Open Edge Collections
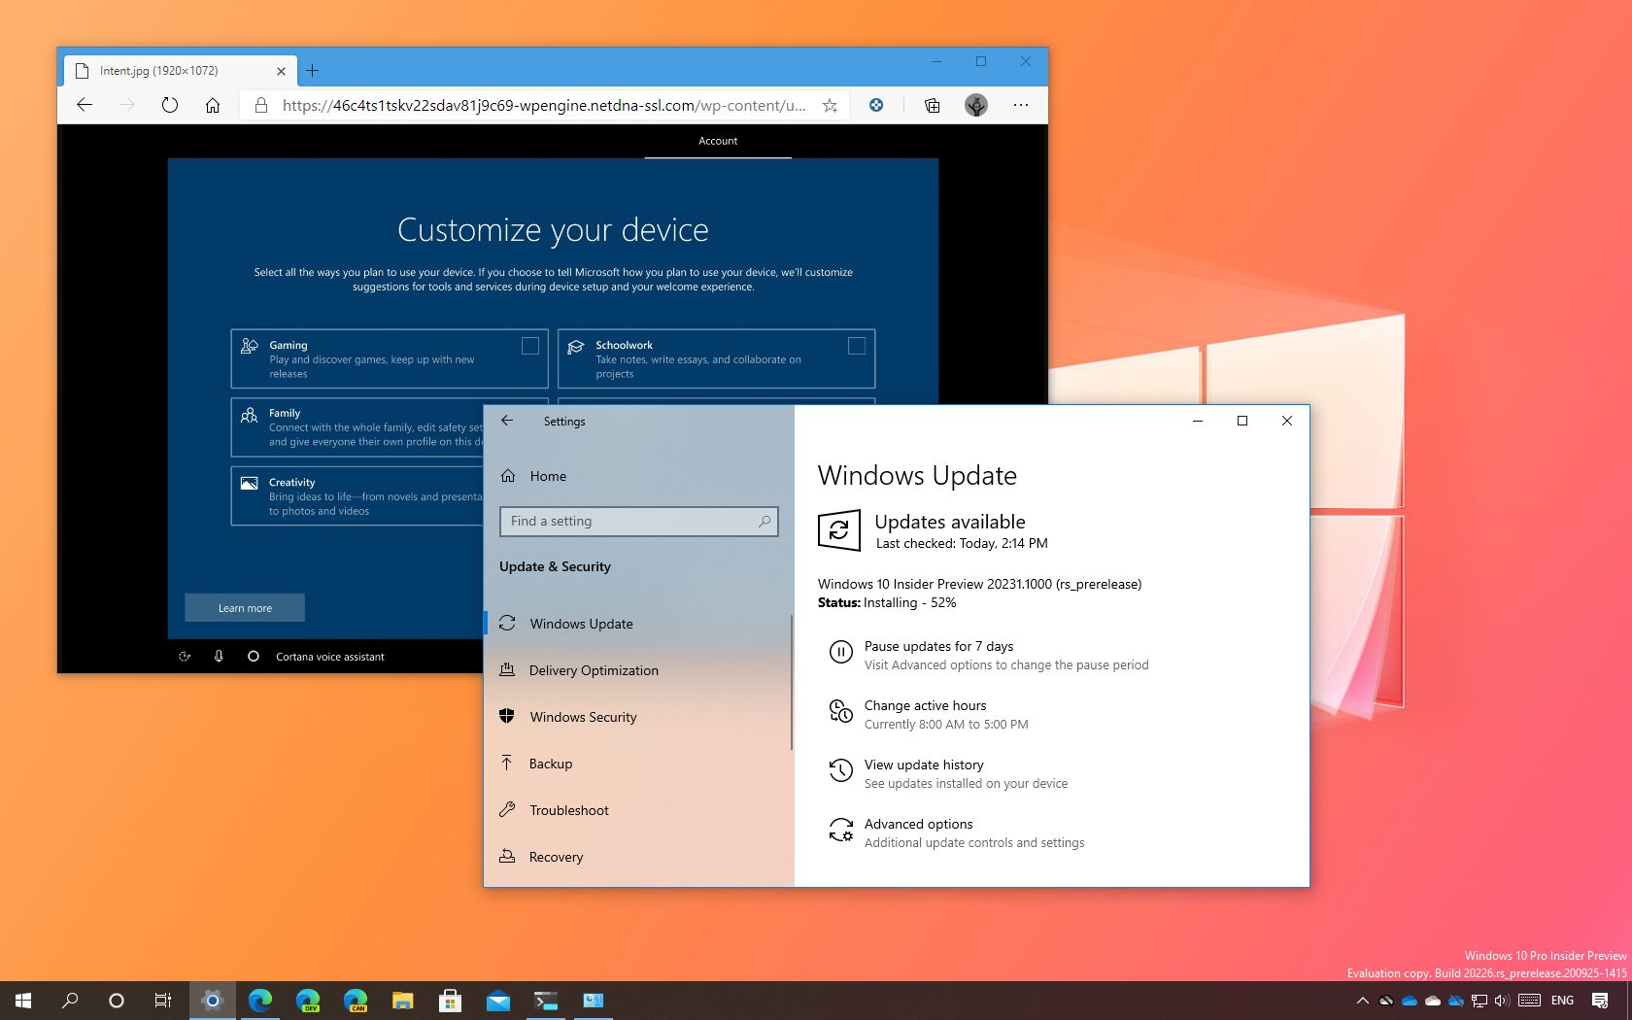This screenshot has height=1020, width=1632. pyautogui.click(x=932, y=104)
